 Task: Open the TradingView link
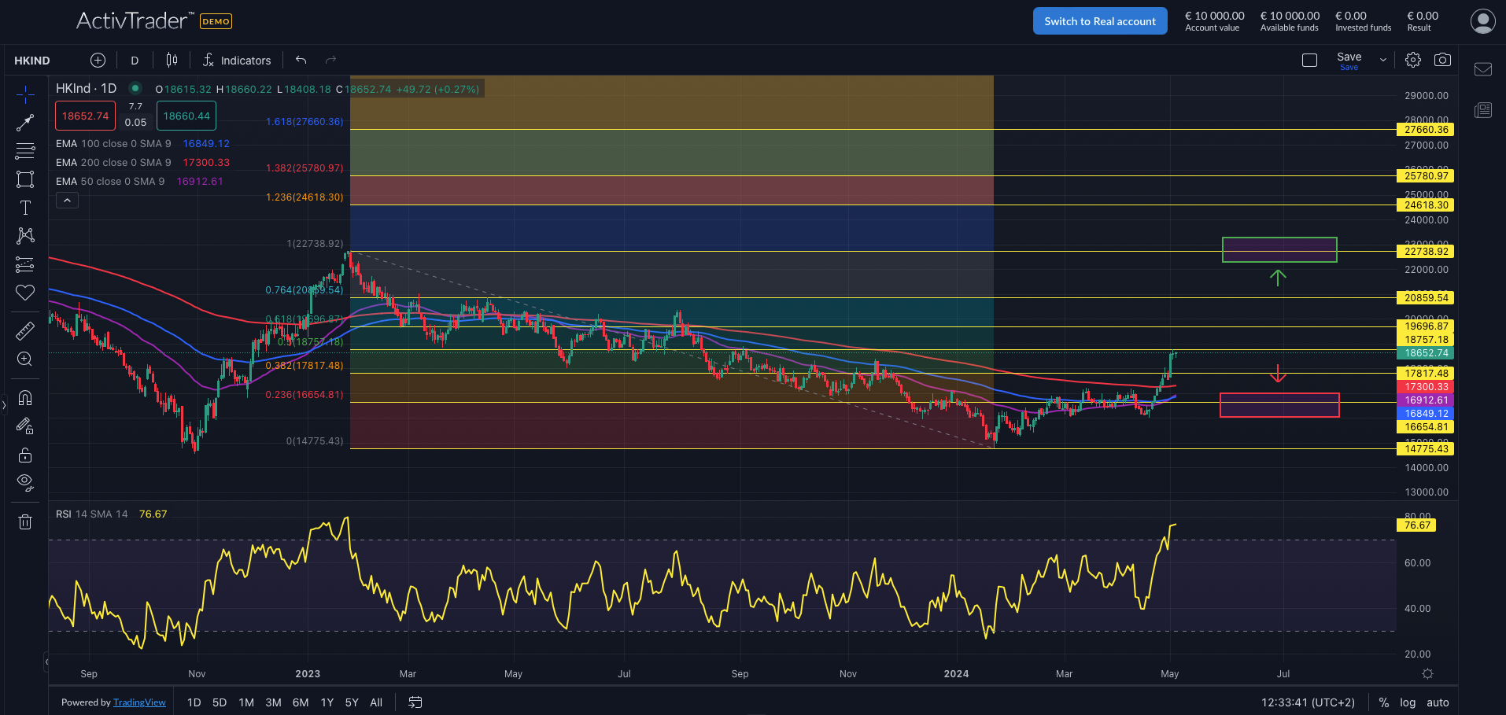tap(139, 702)
